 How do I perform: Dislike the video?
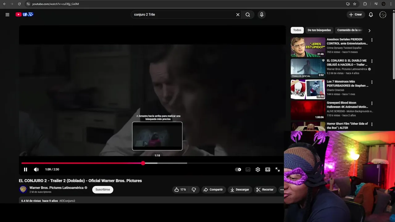(194, 190)
